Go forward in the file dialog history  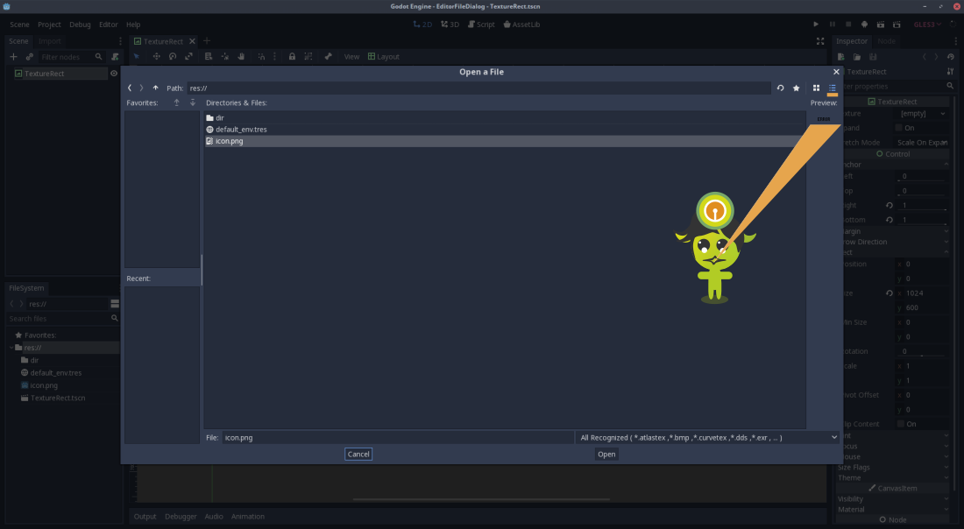point(141,88)
